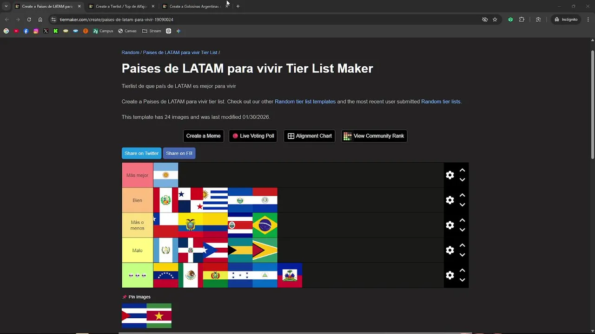Open the Stream bookmarks folder
595x334 pixels.
coord(152,31)
